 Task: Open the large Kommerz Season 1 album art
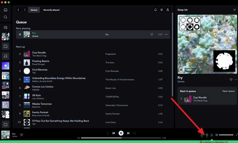point(207,44)
